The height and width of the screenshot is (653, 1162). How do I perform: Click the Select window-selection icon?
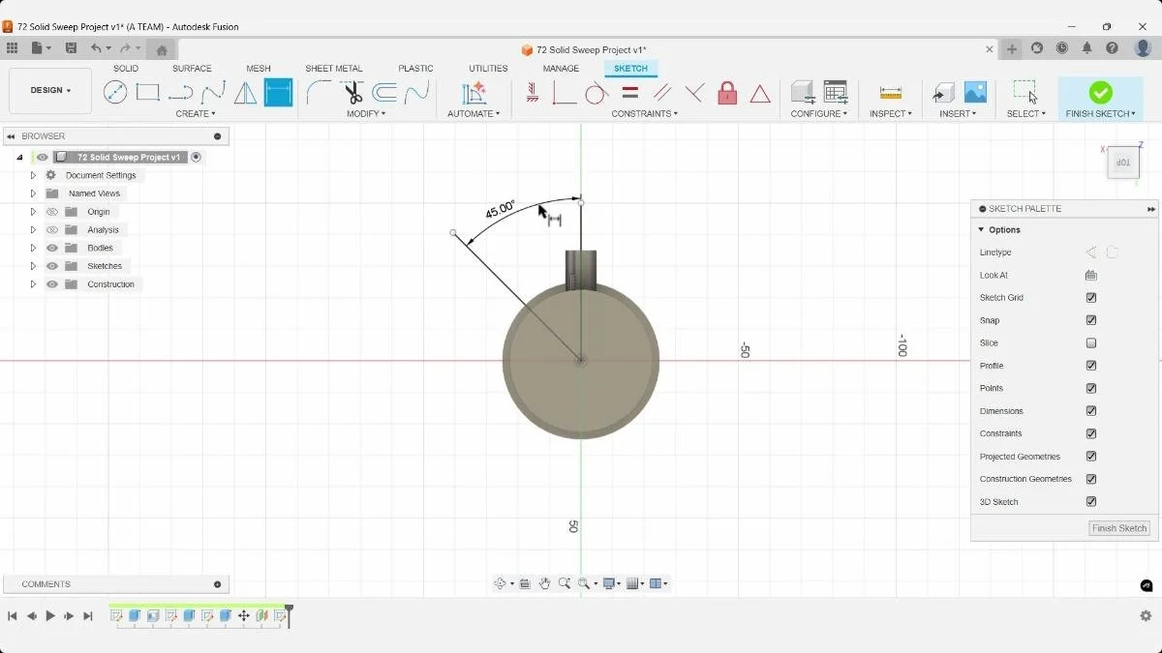coord(1024,92)
